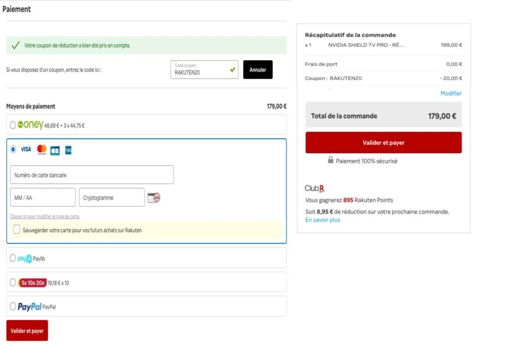Image resolution: width=532 pixels, height=344 pixels.
Task: Click the 8,95 € future discount text
Action: coord(325,212)
